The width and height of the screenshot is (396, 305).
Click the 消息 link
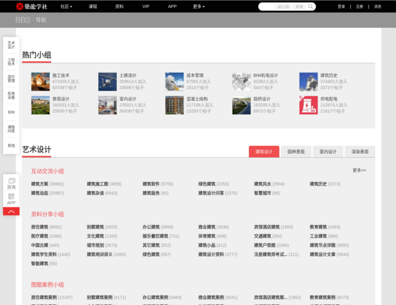click(378, 7)
